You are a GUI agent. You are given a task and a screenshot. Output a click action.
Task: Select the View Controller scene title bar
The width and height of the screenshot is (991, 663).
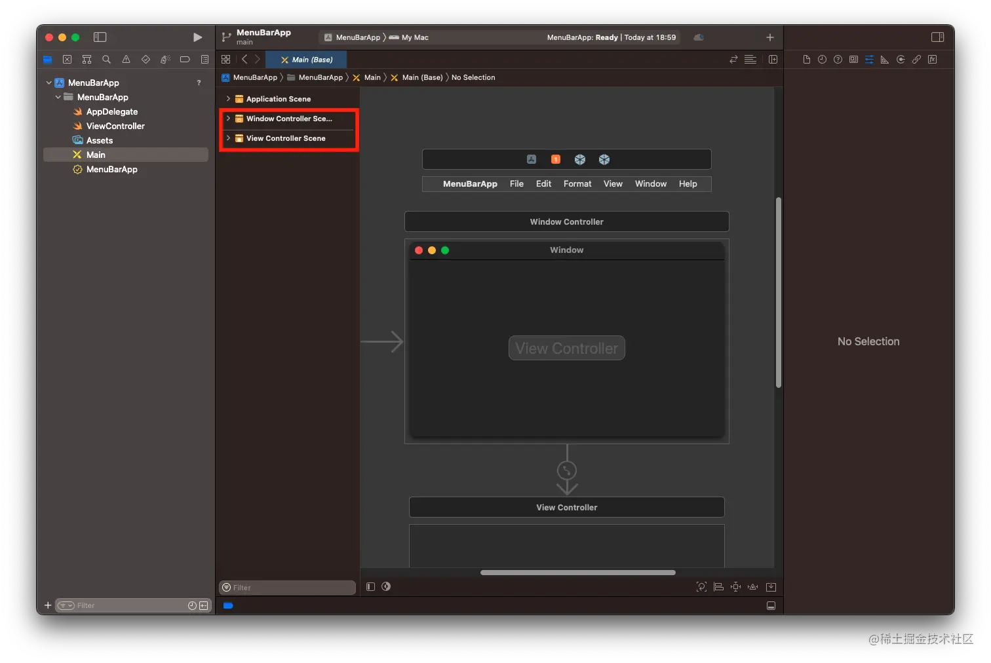click(566, 507)
